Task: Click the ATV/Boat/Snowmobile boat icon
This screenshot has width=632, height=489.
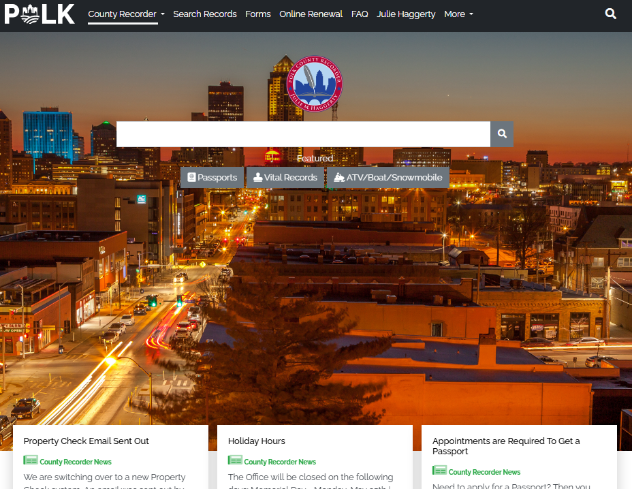Action: click(x=339, y=178)
